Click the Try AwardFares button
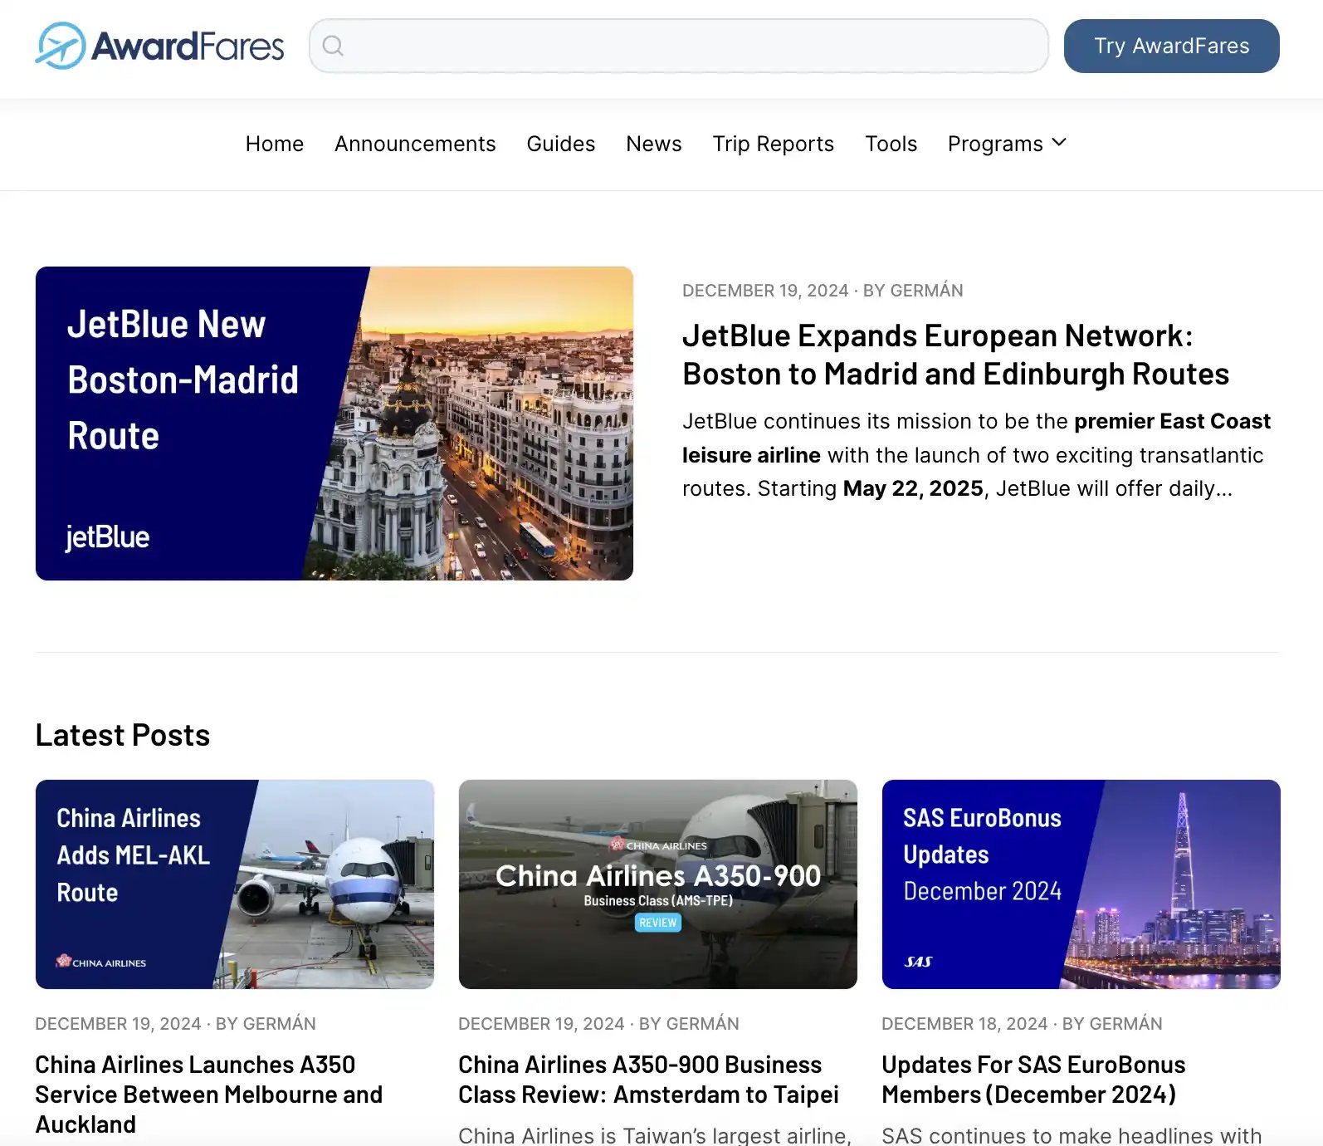The height and width of the screenshot is (1146, 1323). 1171,46
